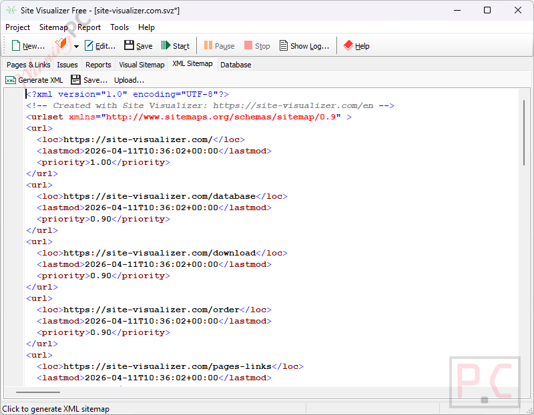Click the loc line for site-visualizer.com/pages-links
The image size is (534, 415).
(170, 366)
